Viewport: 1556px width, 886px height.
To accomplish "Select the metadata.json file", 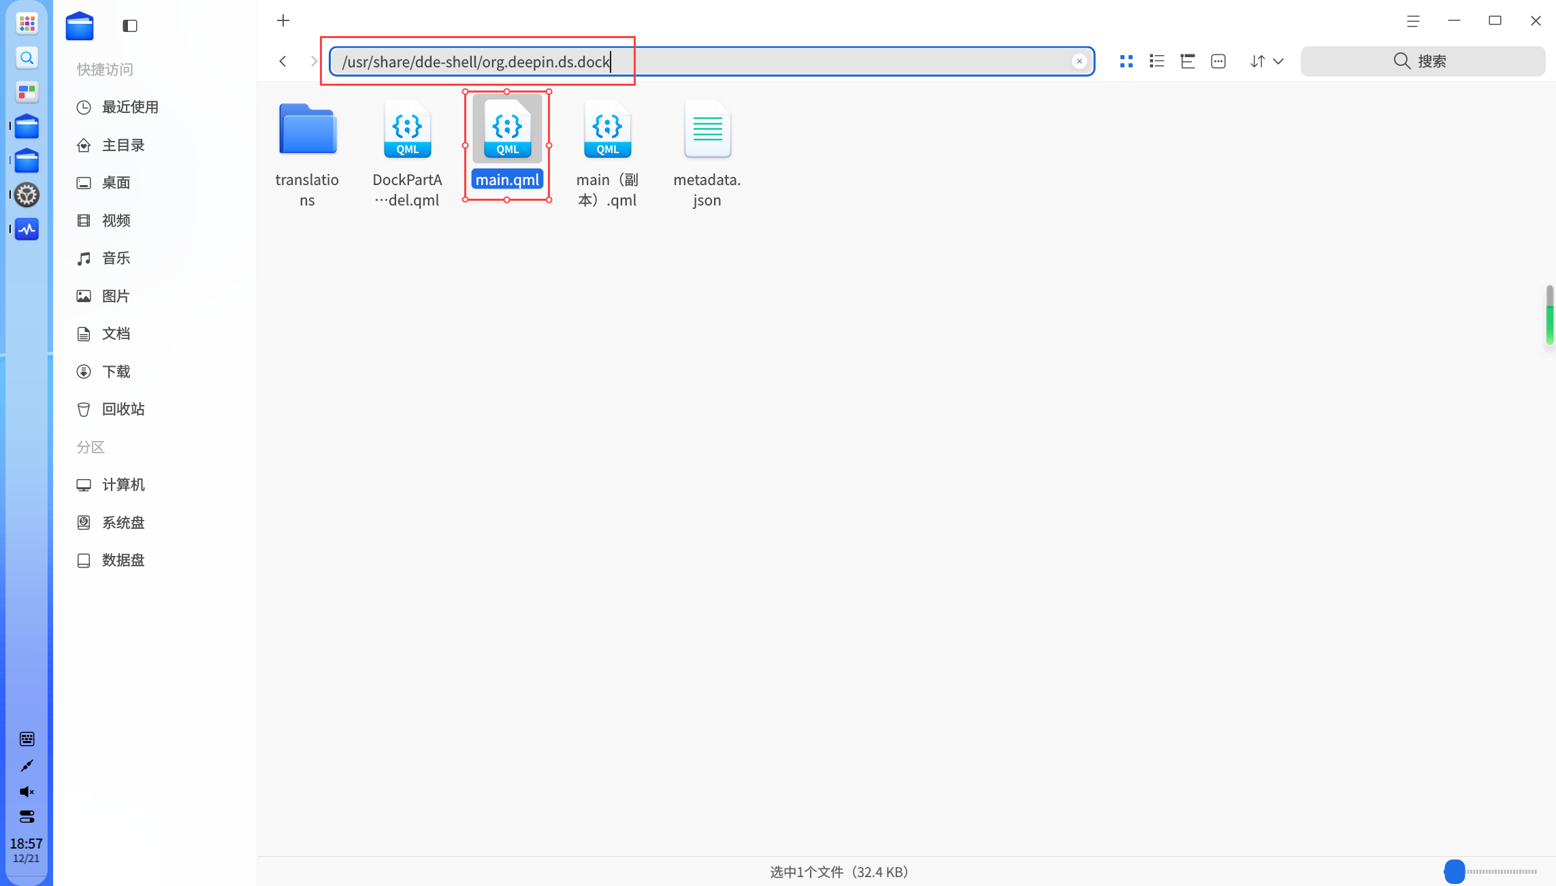I will [707, 154].
